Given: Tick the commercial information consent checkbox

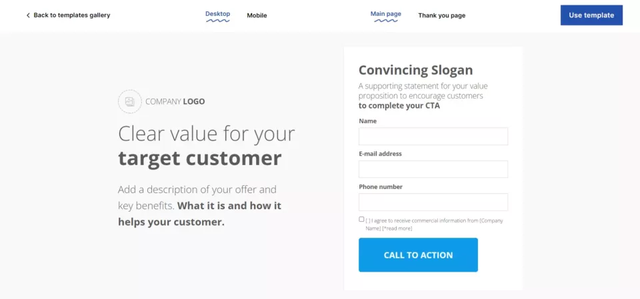Looking at the screenshot, I should pos(361,219).
